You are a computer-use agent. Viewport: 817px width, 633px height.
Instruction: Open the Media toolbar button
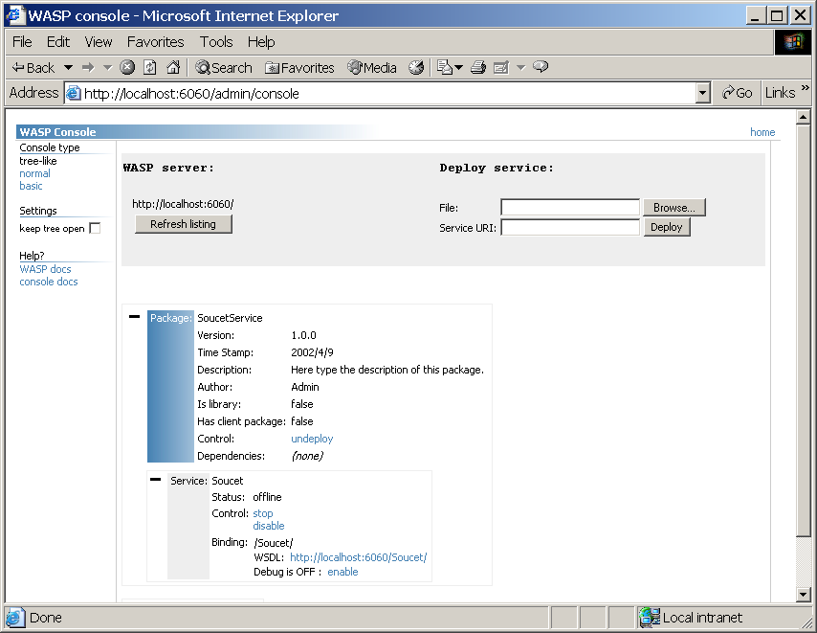tap(372, 68)
